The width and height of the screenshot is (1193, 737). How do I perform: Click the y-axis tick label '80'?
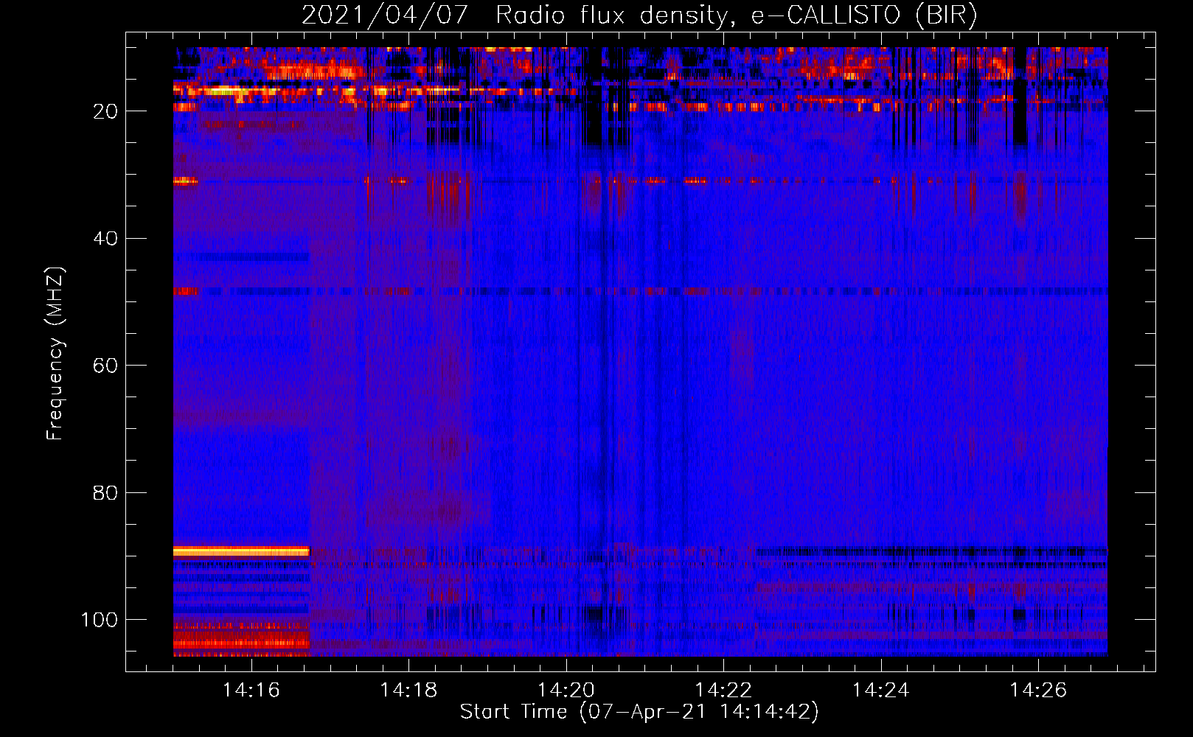tap(105, 492)
